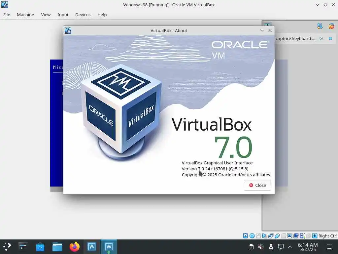Launch Discover software center from taskbar
This screenshot has width=338, height=254.
pyautogui.click(x=40, y=247)
